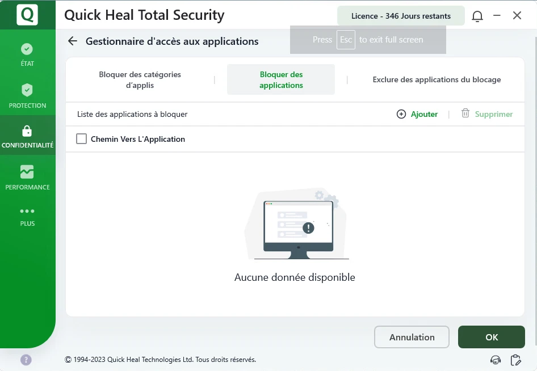This screenshot has height=371, width=537.
Task: Click Supprimer to delete selected application
Action: (x=487, y=114)
